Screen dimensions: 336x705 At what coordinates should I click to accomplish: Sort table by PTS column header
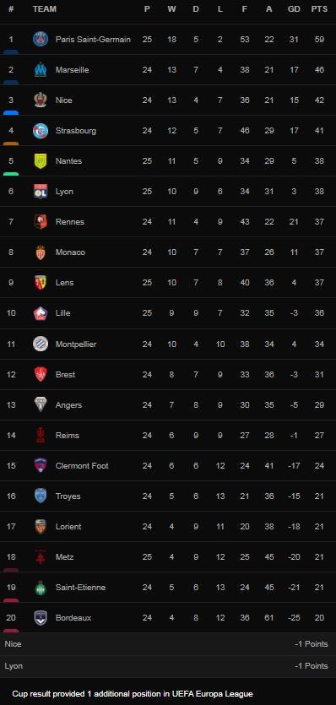tap(319, 9)
